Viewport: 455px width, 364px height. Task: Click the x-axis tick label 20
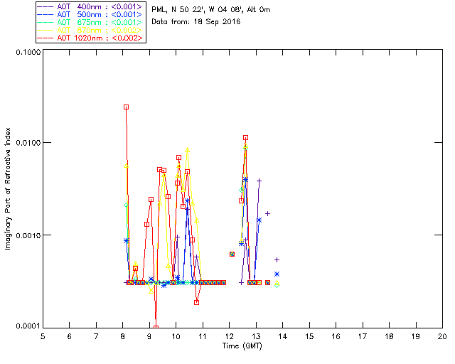442,336
